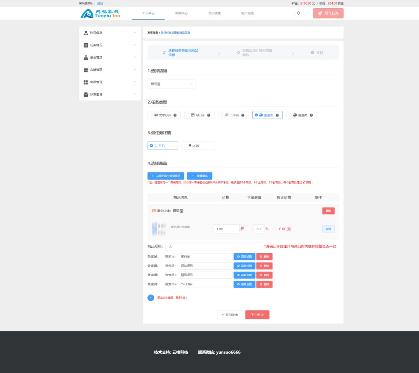The height and width of the screenshot is (373, 419).
Task: Click the help icon beside 直通车
Action: [277, 115]
